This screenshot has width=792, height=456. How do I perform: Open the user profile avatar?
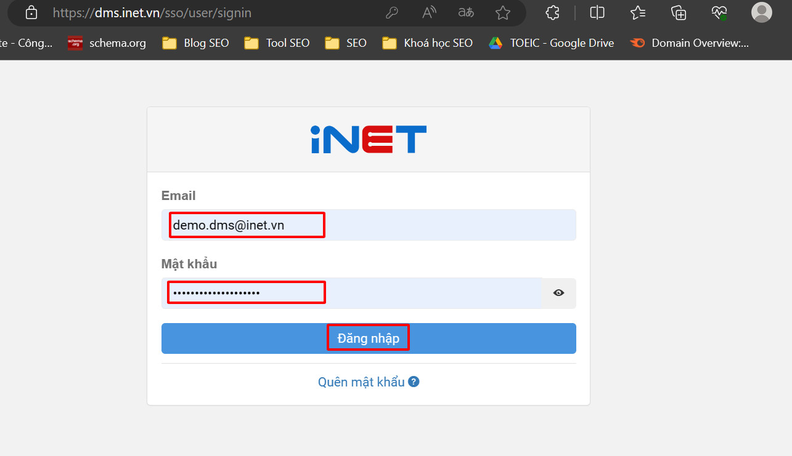[762, 12]
